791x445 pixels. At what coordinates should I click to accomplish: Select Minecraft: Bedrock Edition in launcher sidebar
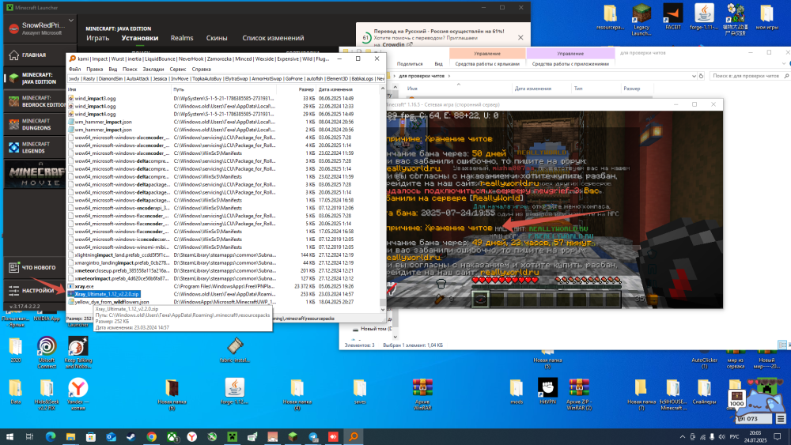35,101
